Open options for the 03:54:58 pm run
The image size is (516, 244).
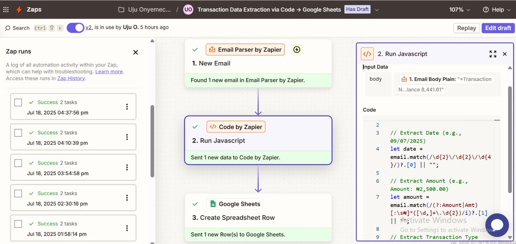point(127,168)
